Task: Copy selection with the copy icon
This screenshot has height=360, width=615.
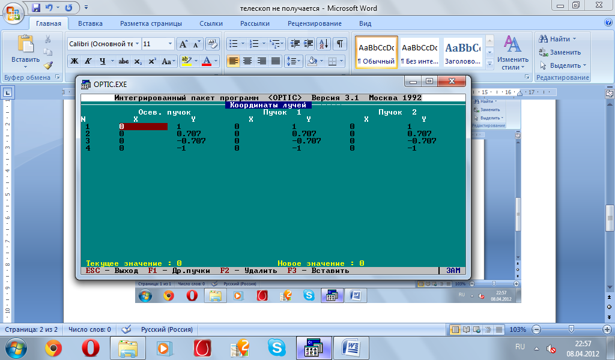Action: click(48, 52)
